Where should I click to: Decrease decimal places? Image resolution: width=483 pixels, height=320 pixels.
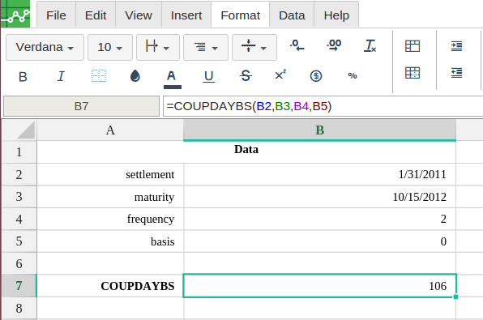point(297,45)
